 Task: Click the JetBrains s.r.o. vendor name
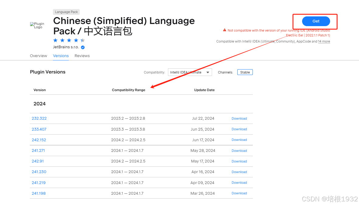[x=66, y=47]
